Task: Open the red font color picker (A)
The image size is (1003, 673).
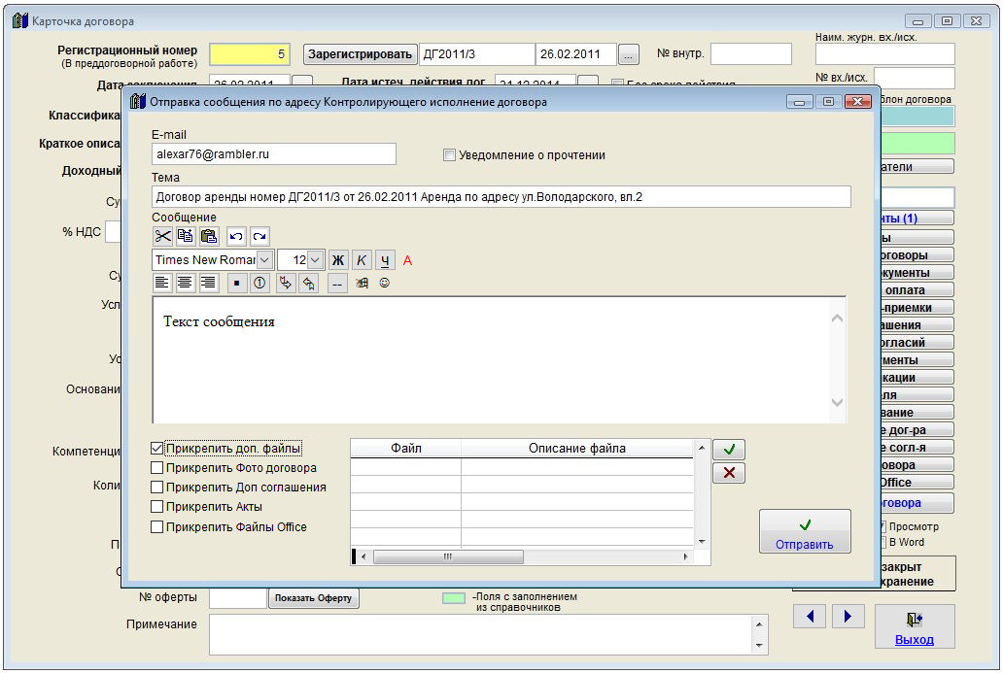Action: click(407, 260)
